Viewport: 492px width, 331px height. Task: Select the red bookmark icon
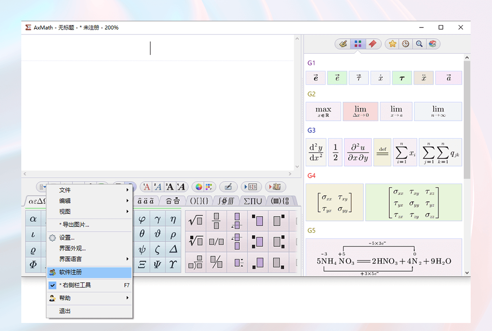click(372, 44)
